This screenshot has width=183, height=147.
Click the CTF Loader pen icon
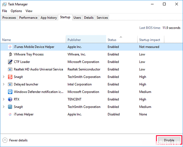tap(10, 62)
